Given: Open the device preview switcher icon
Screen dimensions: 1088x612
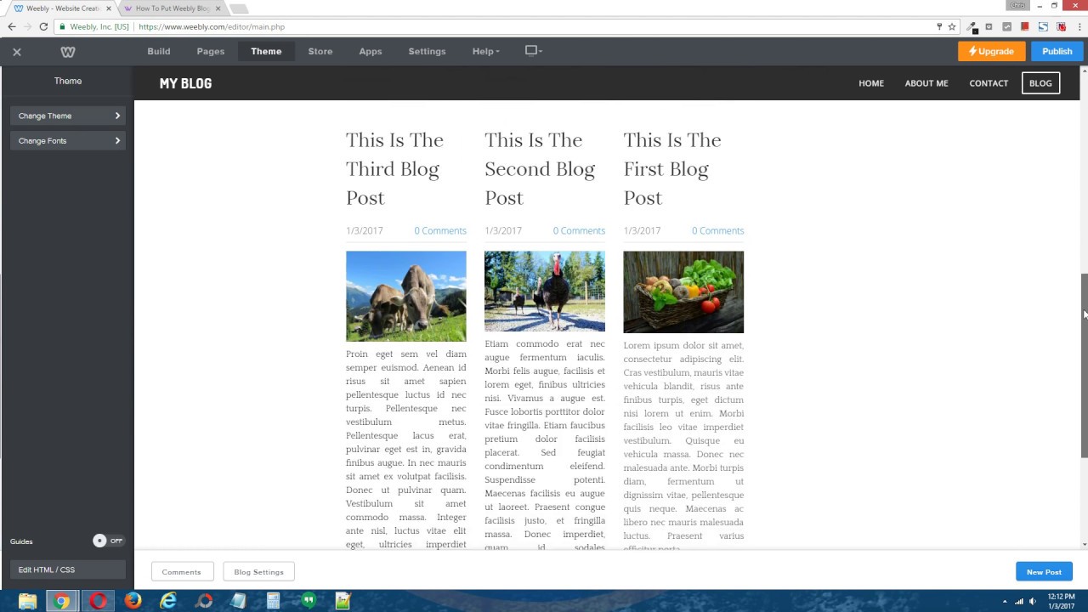Looking at the screenshot, I should tap(533, 51).
